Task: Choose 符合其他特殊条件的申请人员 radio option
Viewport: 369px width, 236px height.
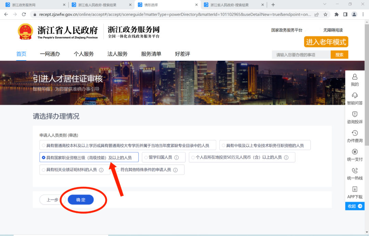Action: pos(118,170)
